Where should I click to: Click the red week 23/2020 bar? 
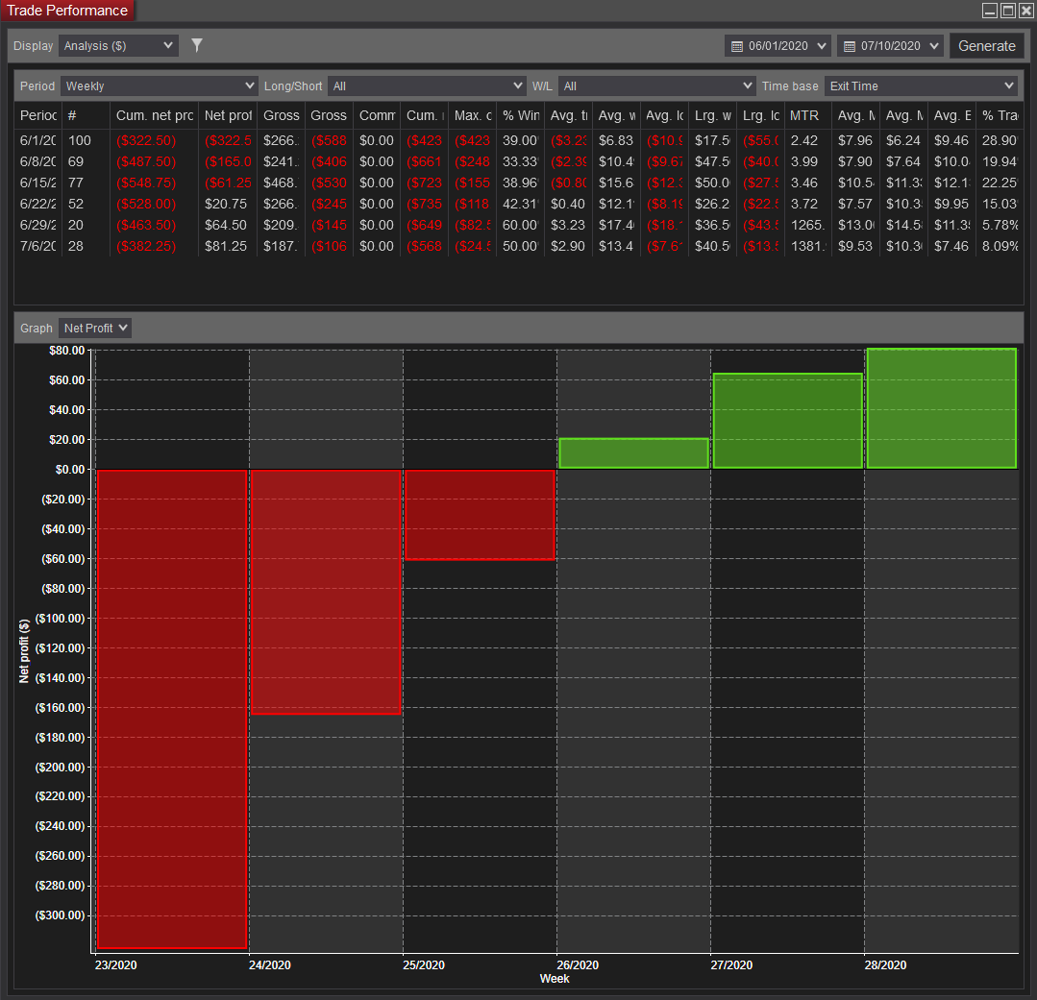click(172, 709)
